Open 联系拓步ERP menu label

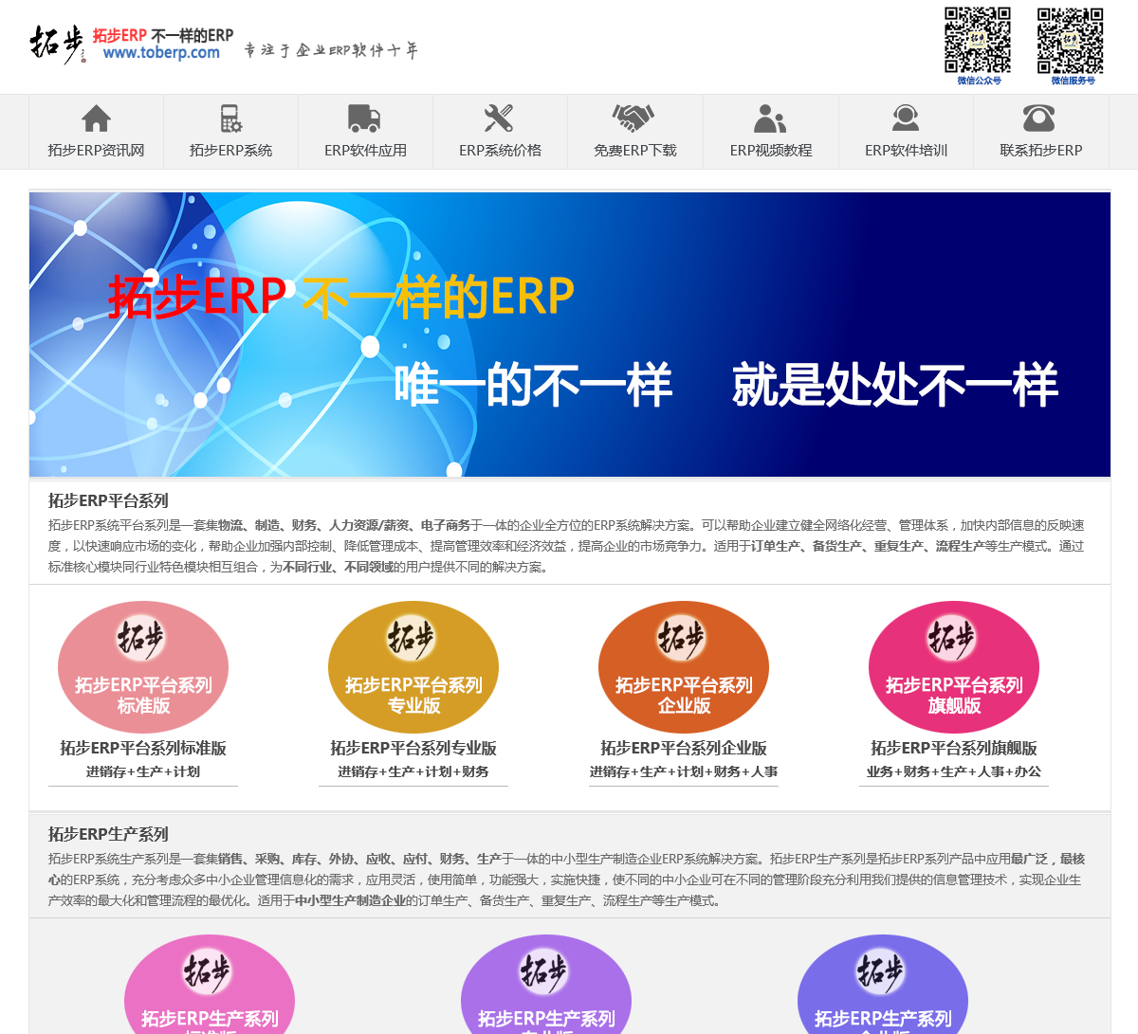(x=1040, y=150)
